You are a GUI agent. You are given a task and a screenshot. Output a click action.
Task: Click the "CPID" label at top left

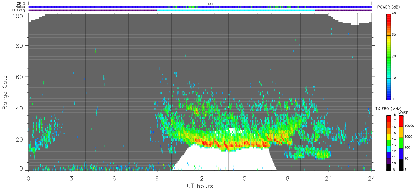point(20,4)
